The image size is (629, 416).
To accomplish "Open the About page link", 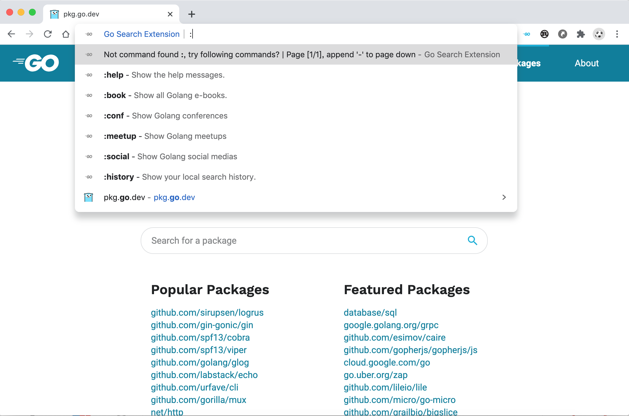I will (x=586, y=63).
